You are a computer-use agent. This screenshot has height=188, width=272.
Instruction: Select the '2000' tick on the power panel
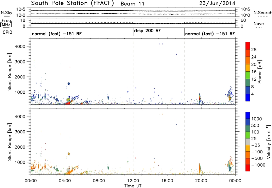point(20,77)
